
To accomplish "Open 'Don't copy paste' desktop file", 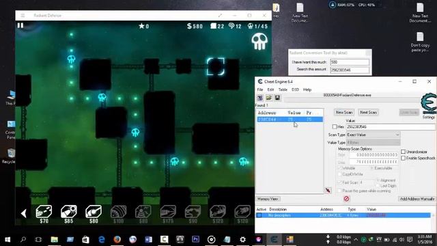I will pos(420,42).
